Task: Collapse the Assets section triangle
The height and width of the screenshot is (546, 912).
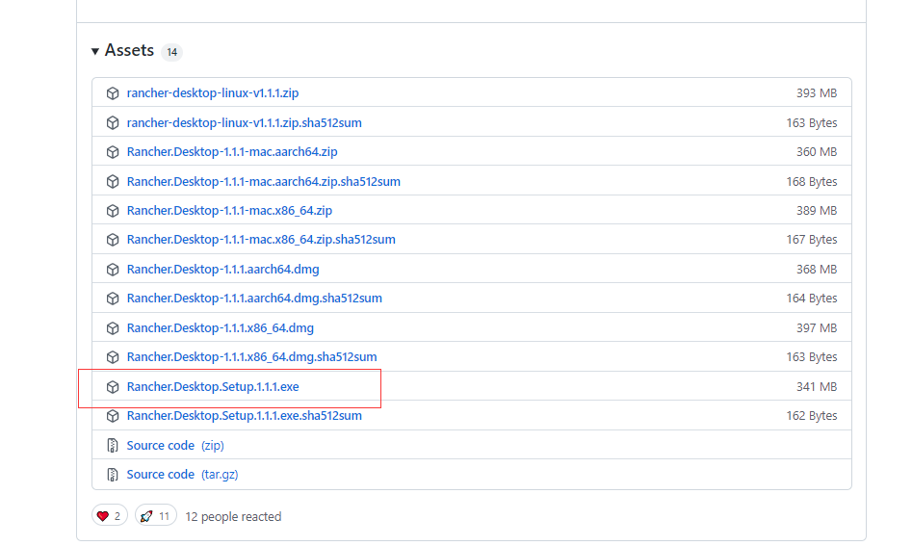Action: click(94, 51)
